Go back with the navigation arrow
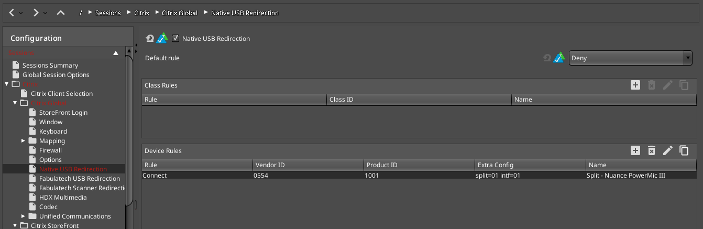The width and height of the screenshot is (703, 229). 12,13
